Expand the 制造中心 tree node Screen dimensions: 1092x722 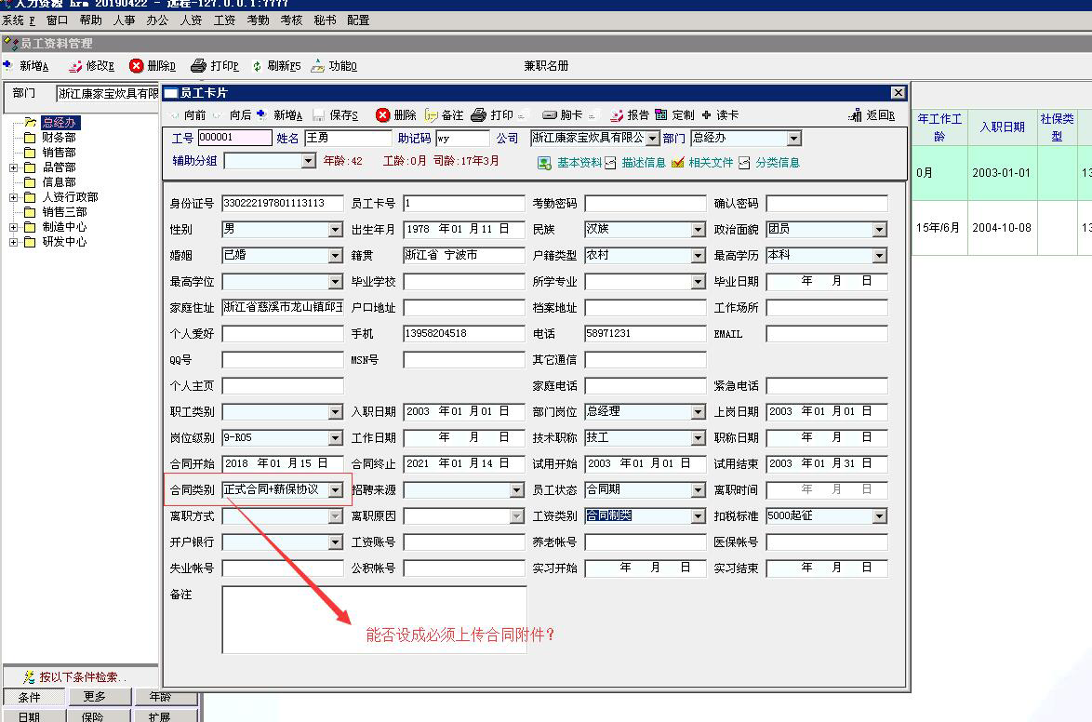(x=13, y=227)
